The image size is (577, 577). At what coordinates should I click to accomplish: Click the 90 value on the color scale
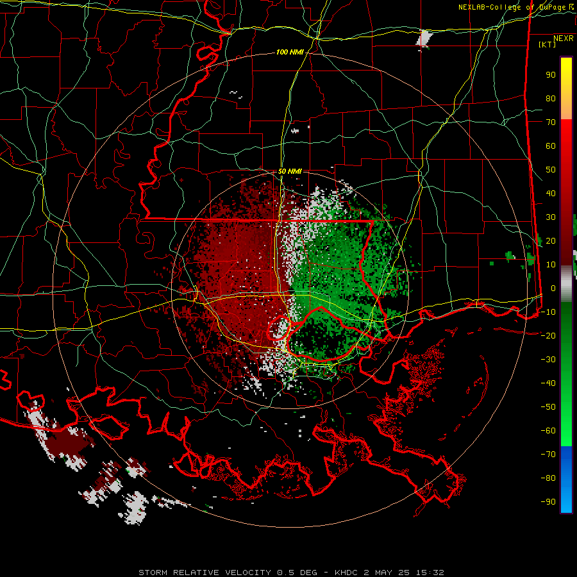(x=551, y=75)
